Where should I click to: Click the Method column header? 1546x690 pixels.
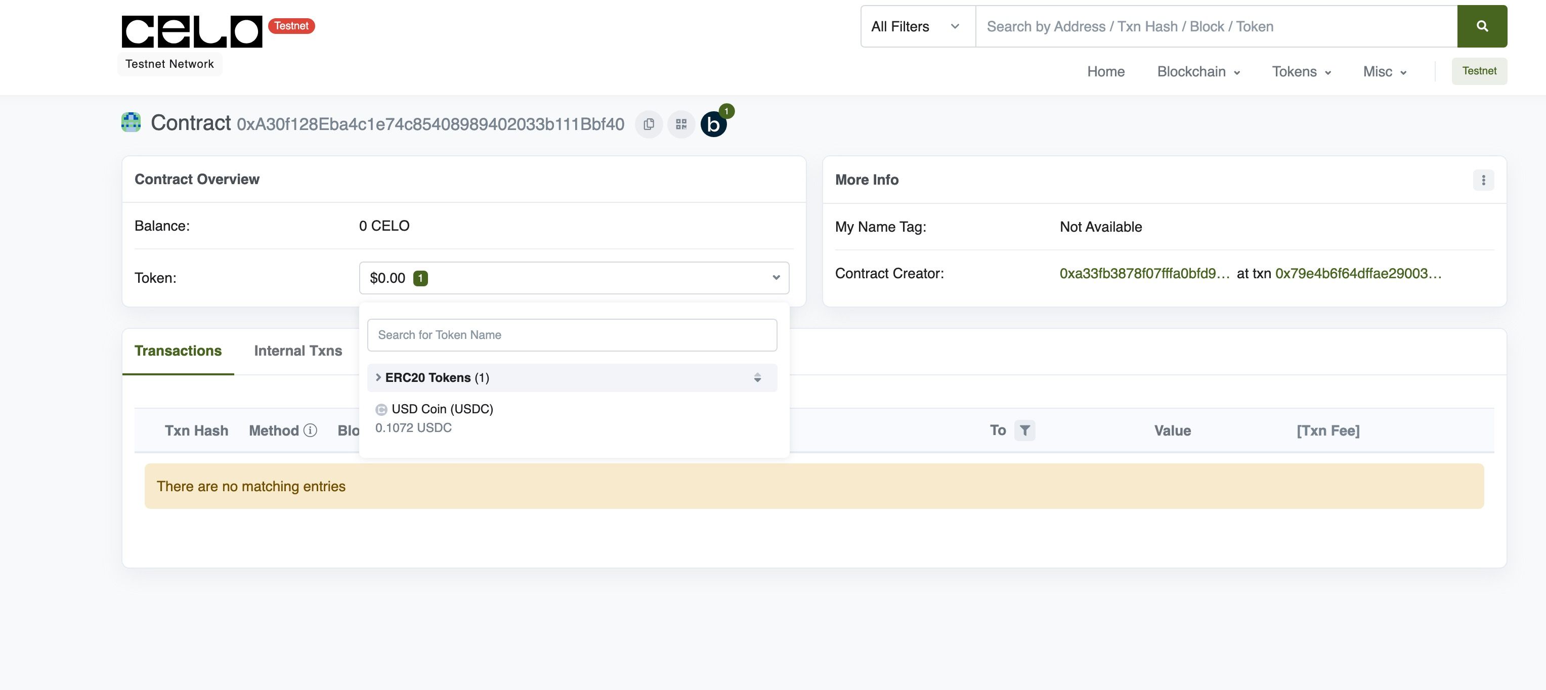tap(274, 431)
